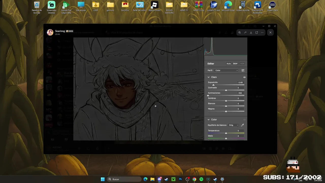Click the browse profiles grid icon

243,70
